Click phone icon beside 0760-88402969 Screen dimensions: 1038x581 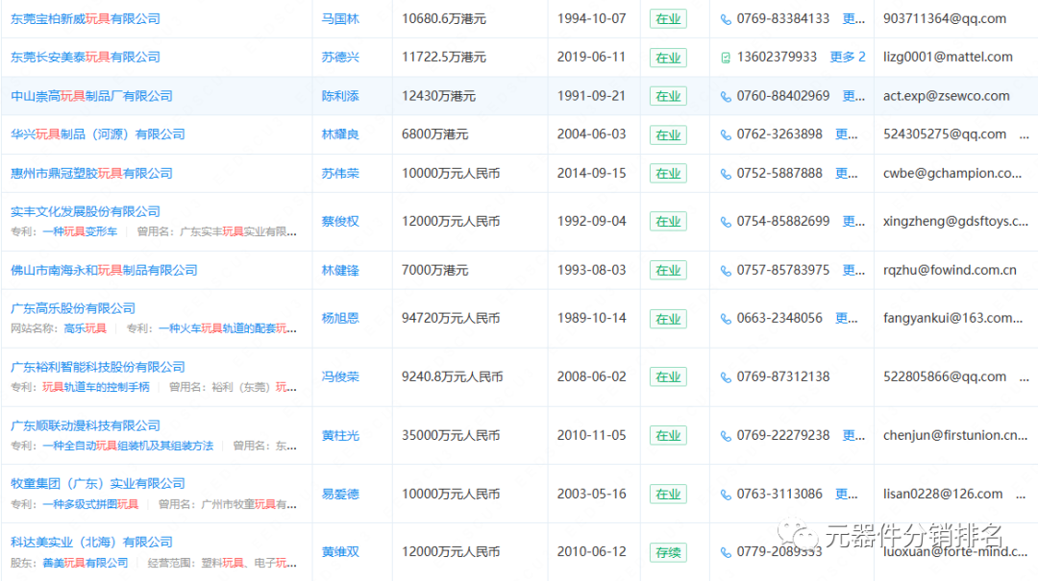(726, 97)
